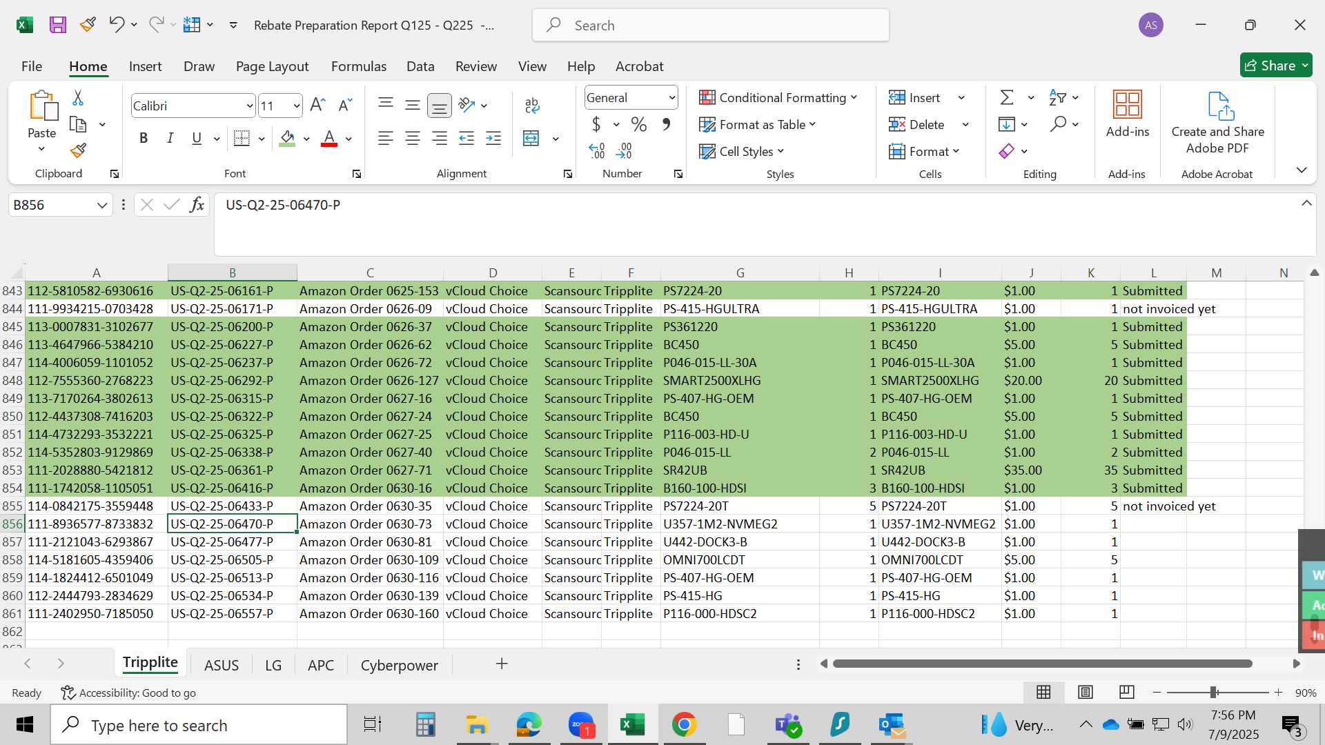Expand the formula bar

(1306, 203)
